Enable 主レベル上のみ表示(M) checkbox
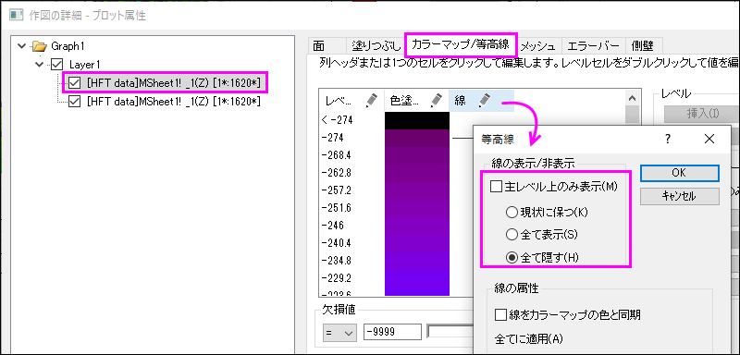 tap(496, 187)
